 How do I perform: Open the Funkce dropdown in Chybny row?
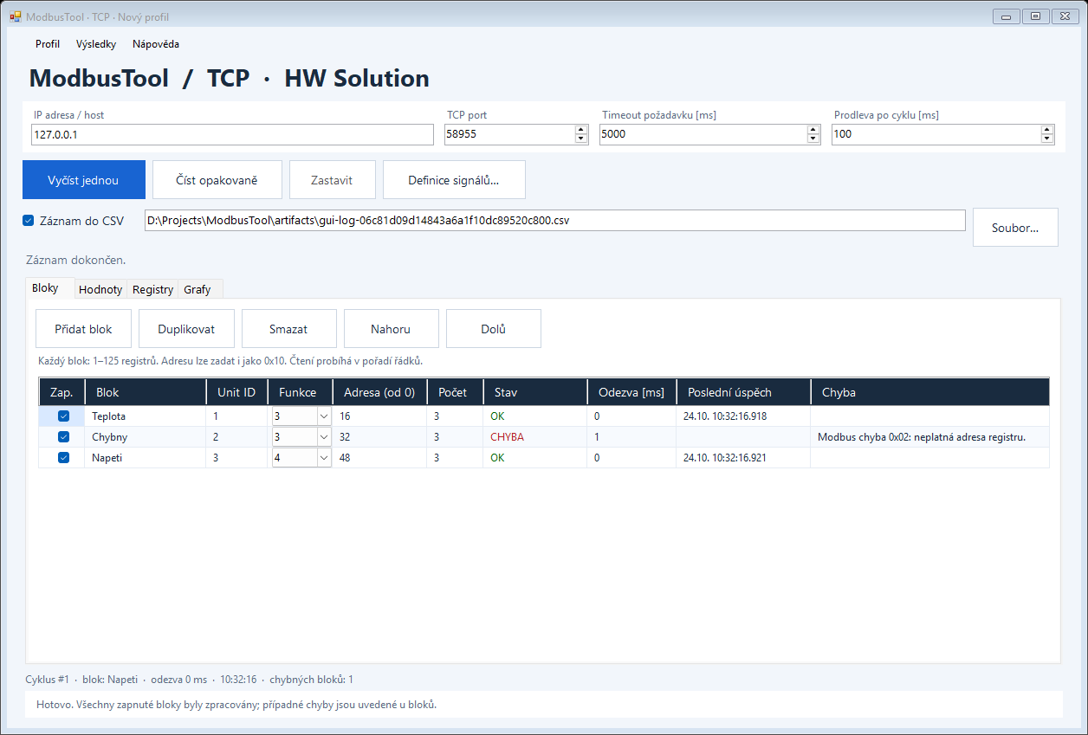[324, 437]
